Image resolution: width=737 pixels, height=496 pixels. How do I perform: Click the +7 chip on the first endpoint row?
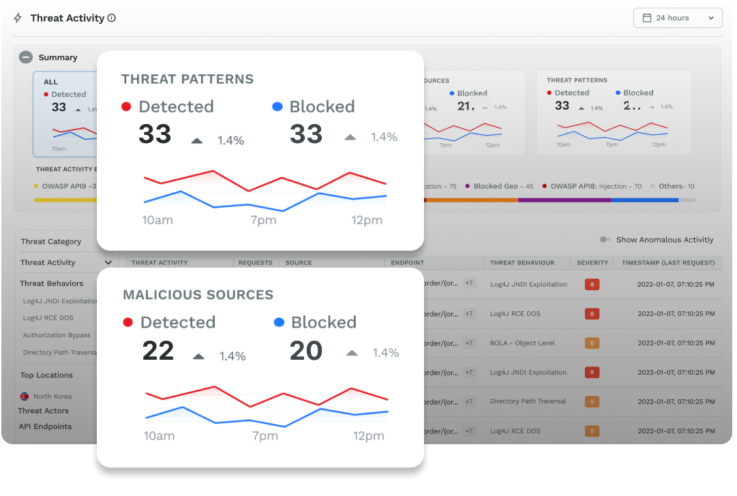[x=468, y=283]
